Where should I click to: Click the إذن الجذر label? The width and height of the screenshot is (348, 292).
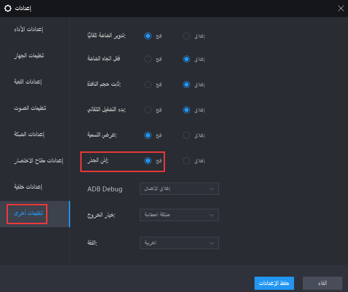click(98, 160)
